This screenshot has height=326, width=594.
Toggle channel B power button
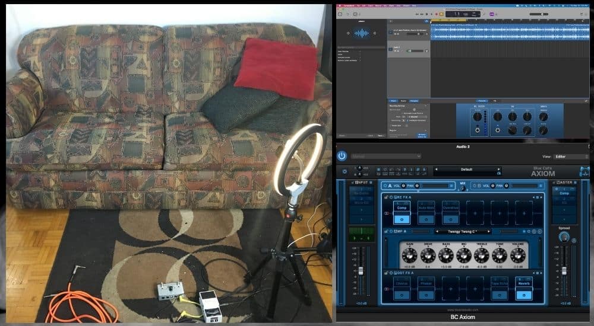[475, 186]
